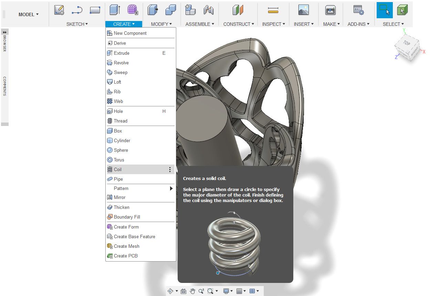Select the Create Sketch tool
Viewport: 430px width, 296px height.
point(59,10)
